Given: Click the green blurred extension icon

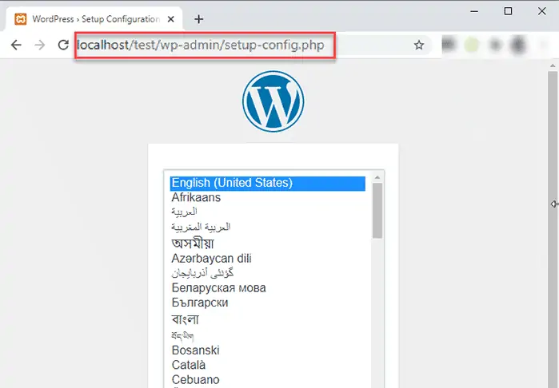Looking at the screenshot, I should 471,46.
